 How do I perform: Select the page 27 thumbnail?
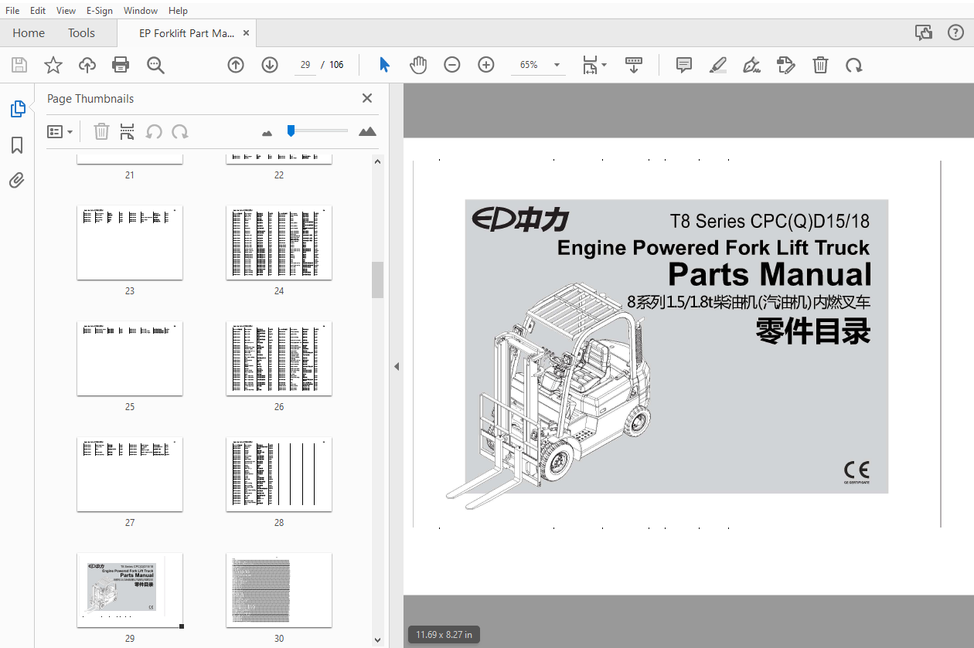pos(130,474)
